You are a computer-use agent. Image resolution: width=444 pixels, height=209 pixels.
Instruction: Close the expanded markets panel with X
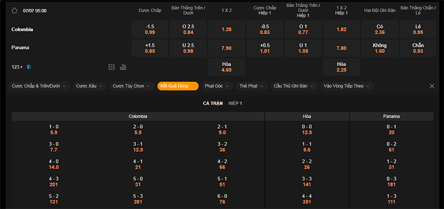(432, 86)
